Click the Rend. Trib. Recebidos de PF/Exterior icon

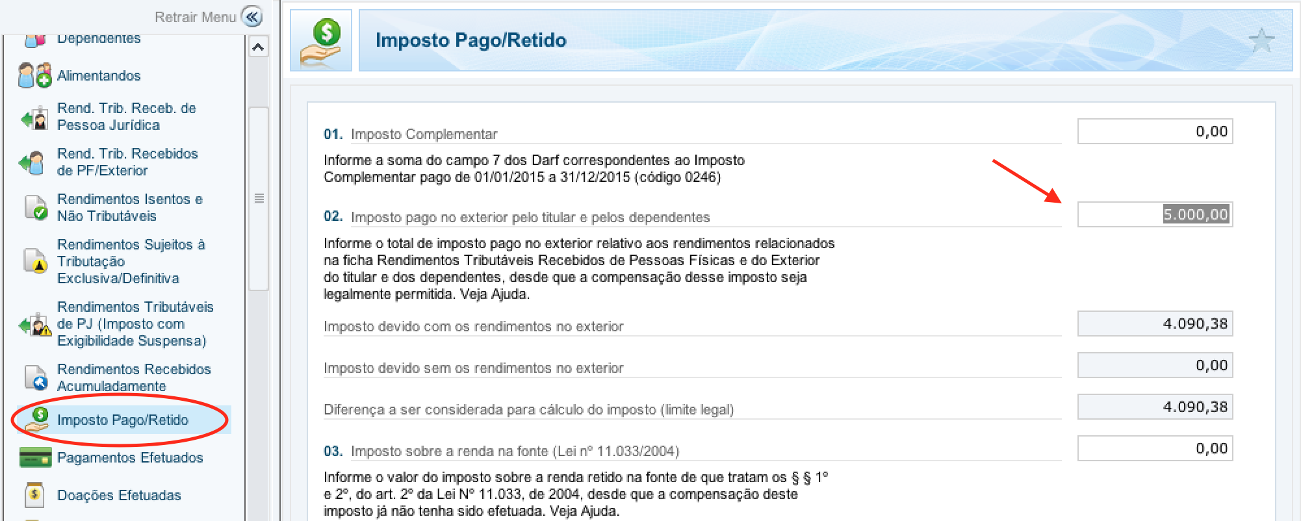coord(32,162)
